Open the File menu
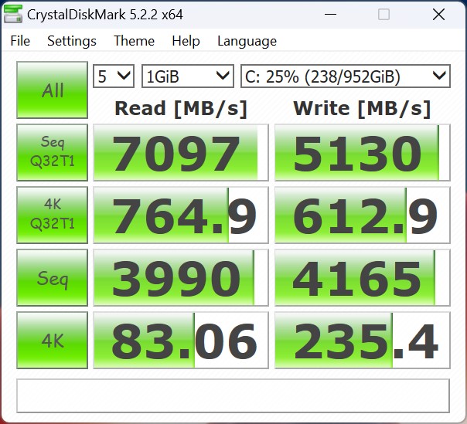 click(20, 41)
